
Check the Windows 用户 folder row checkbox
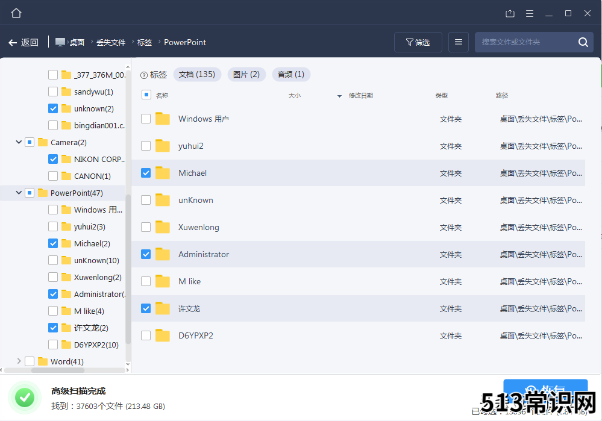(146, 119)
